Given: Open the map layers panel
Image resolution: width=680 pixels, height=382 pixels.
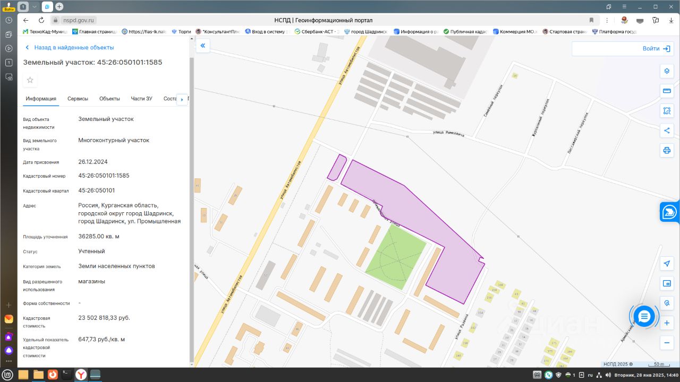Looking at the screenshot, I should 667,71.
